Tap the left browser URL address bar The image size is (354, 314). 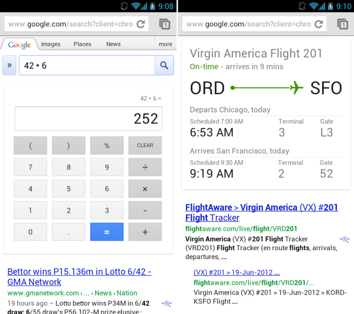71,24
